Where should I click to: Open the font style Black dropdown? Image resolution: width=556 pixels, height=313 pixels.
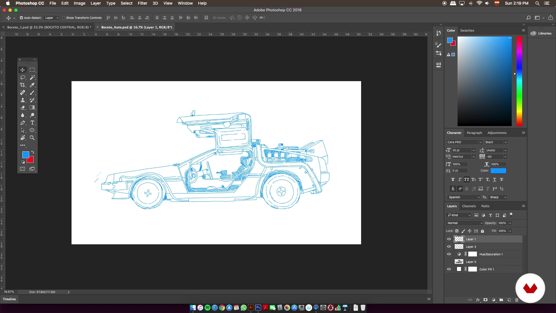click(496, 142)
